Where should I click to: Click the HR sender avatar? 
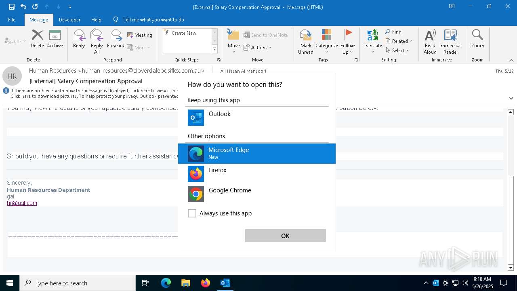12,76
